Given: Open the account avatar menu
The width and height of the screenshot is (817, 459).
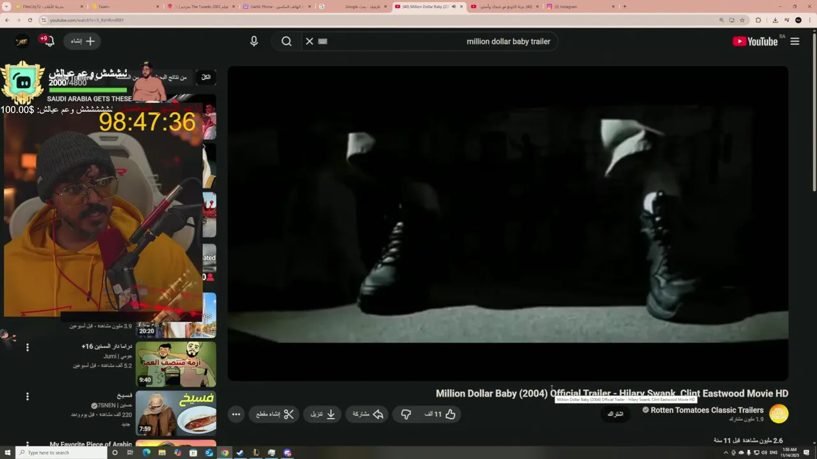Looking at the screenshot, I should [x=22, y=41].
